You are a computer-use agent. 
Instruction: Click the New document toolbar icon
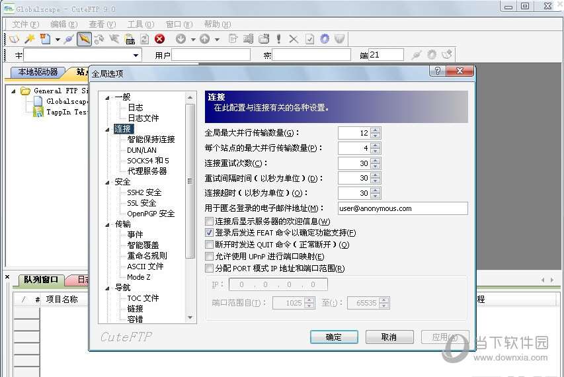46,39
